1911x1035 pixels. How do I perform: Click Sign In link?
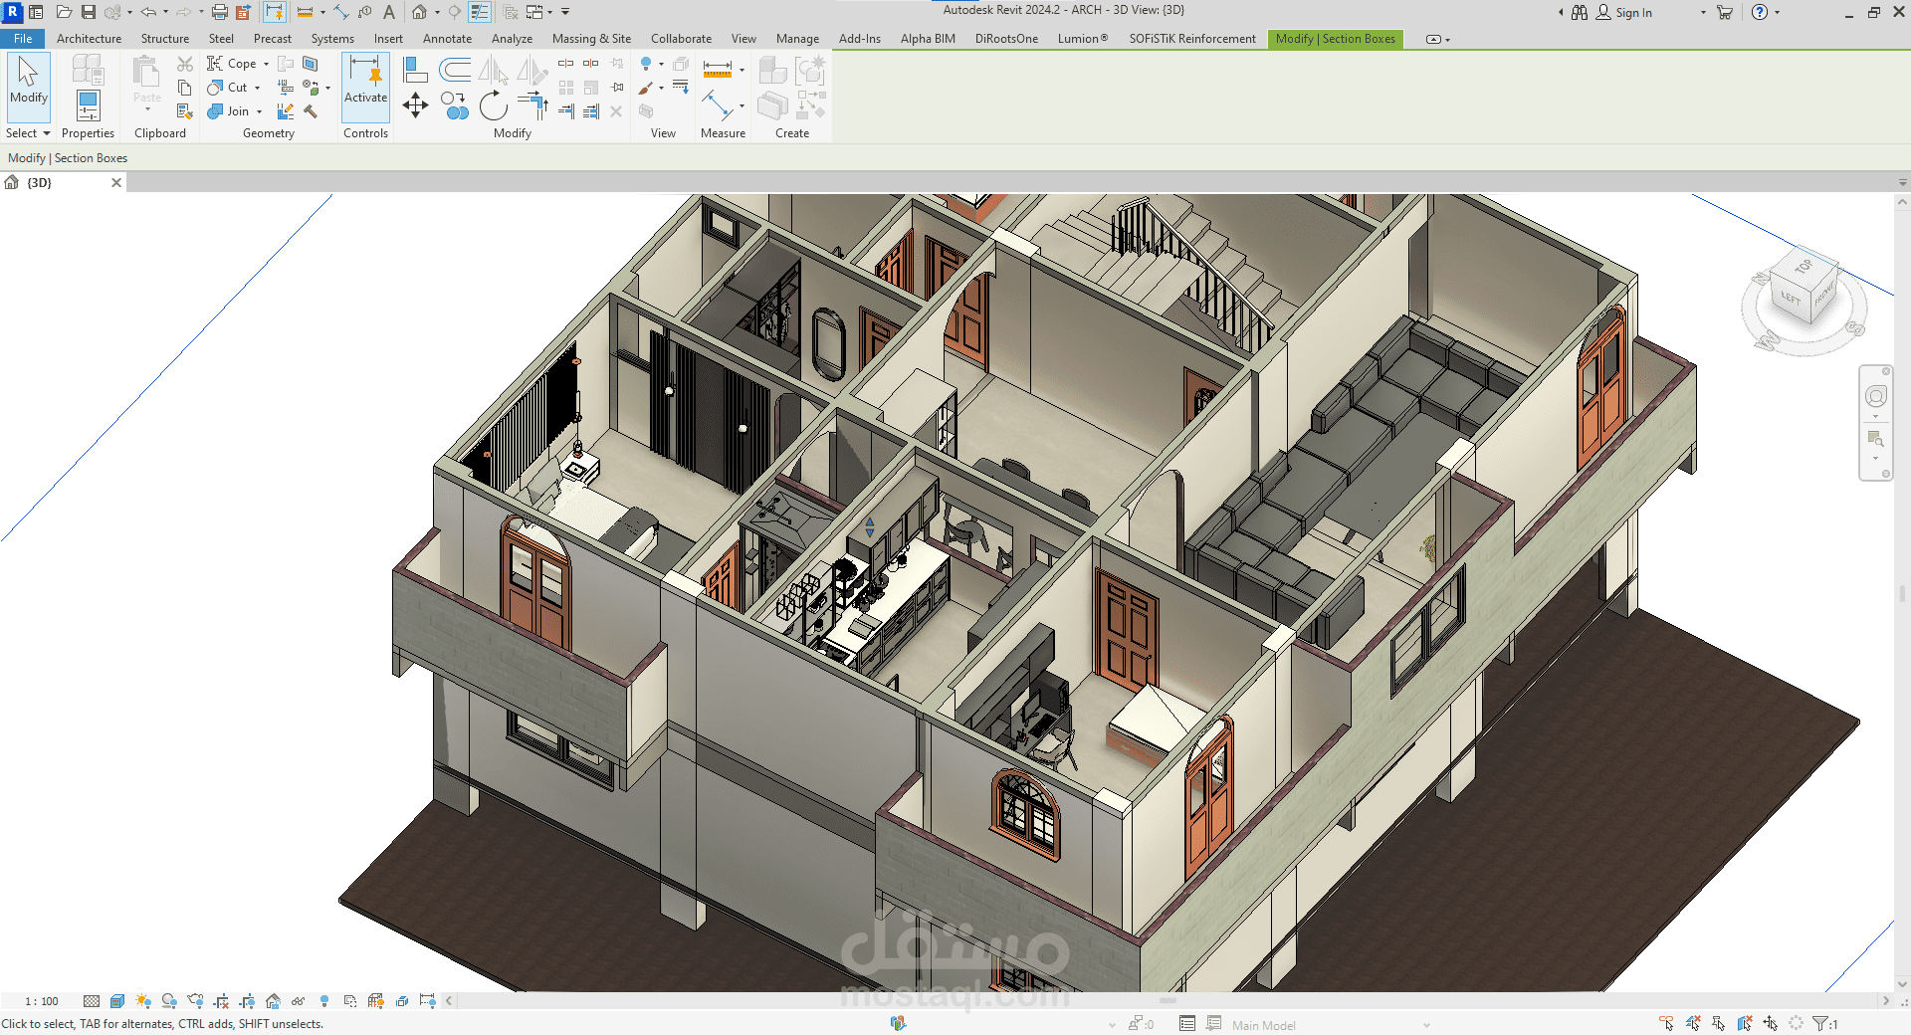click(1633, 13)
